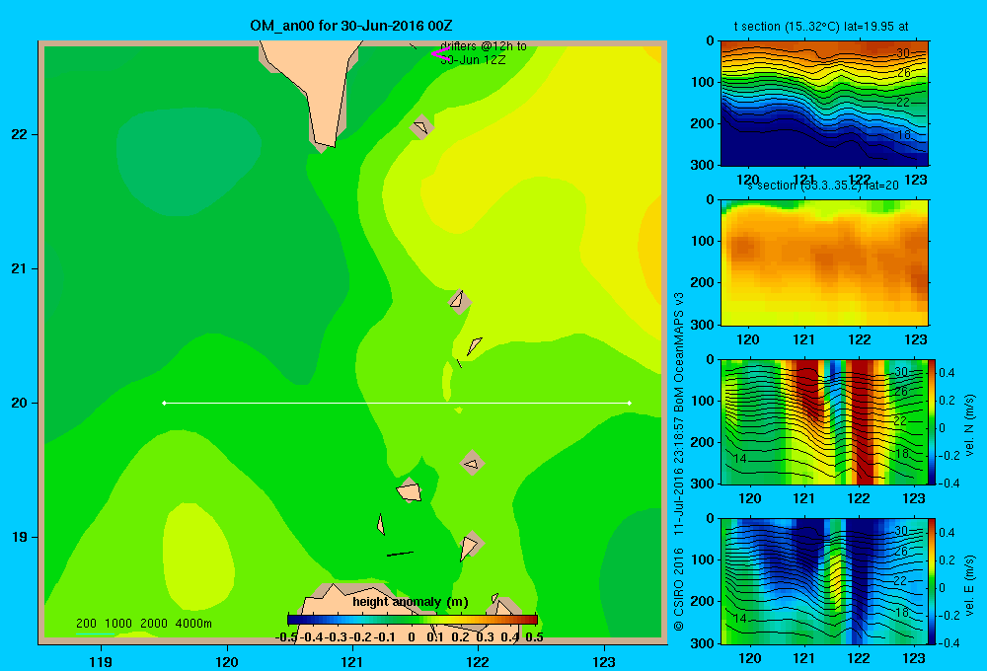Click the 121 longitude tick on the main map

(x=352, y=661)
